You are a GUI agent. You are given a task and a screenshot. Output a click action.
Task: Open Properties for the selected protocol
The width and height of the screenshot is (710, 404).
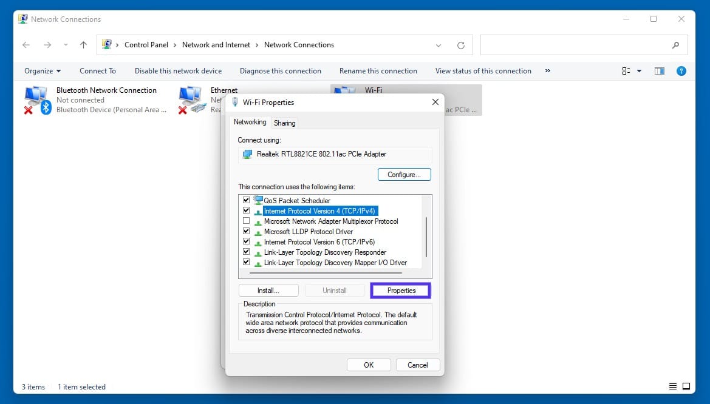(401, 291)
